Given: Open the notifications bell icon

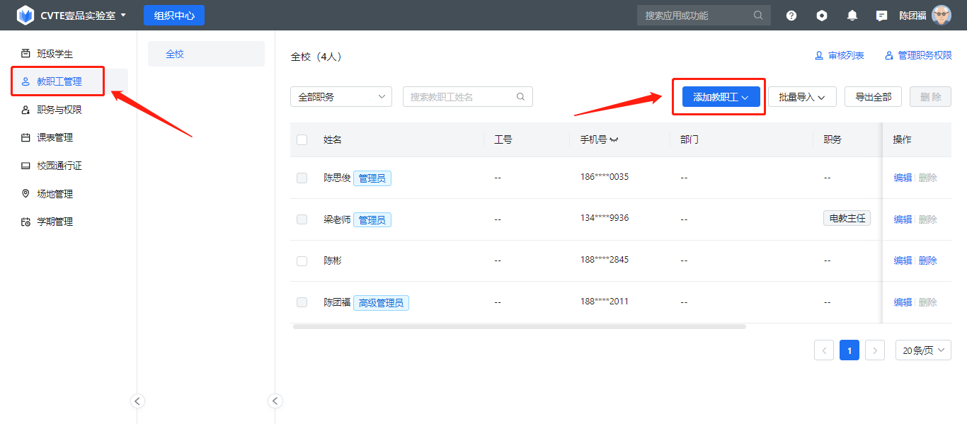Looking at the screenshot, I should pos(852,16).
